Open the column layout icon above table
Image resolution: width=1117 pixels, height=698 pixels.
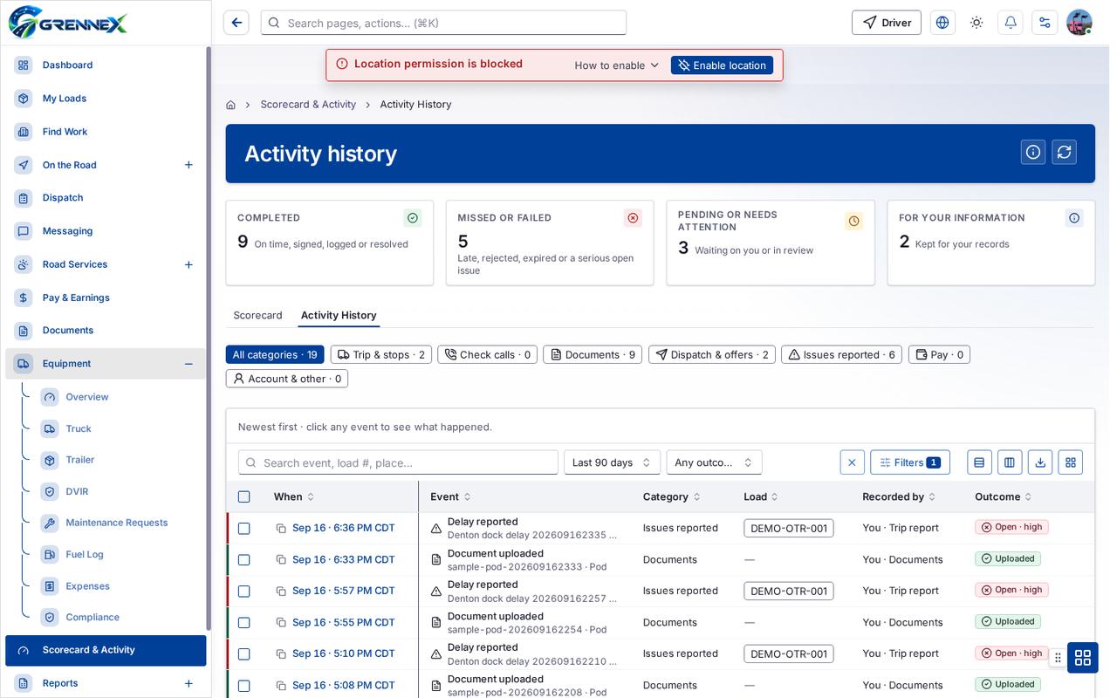(1010, 462)
